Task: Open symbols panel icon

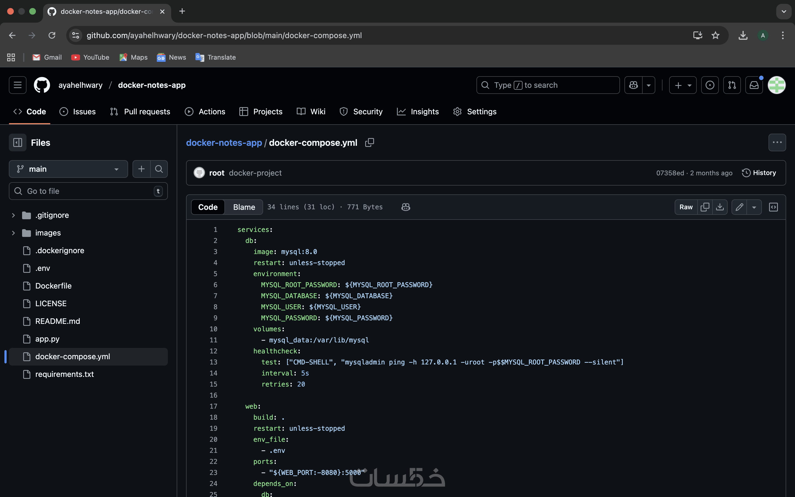Action: [773, 207]
